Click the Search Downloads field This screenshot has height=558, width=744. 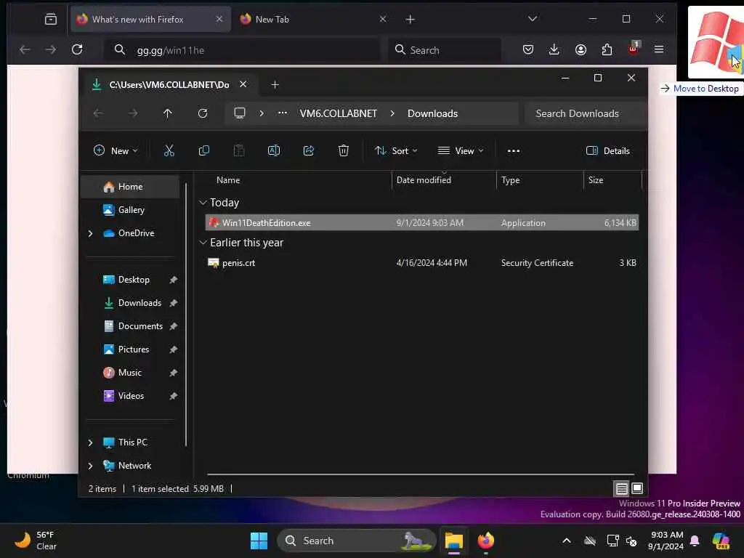pos(586,113)
